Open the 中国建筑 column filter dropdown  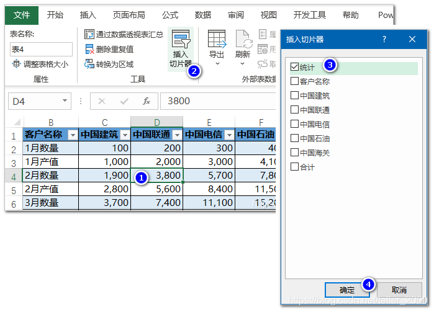(x=125, y=135)
